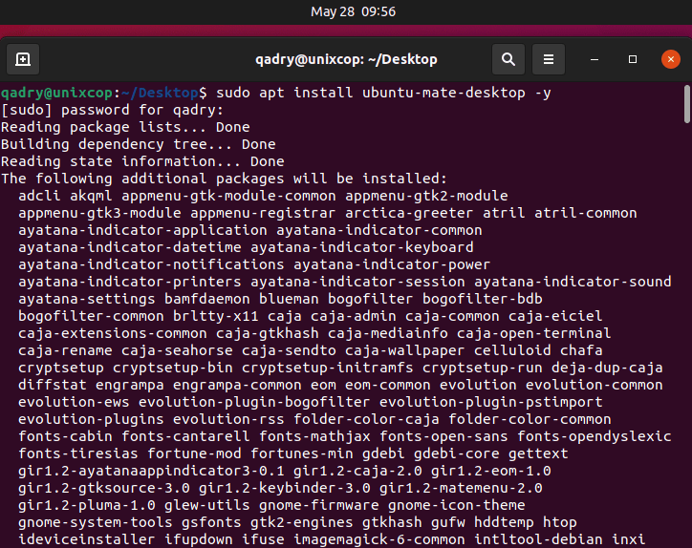The width and height of the screenshot is (692, 548).
Task: Click the package name fonts-cantarell
Action: pyautogui.click(x=185, y=437)
